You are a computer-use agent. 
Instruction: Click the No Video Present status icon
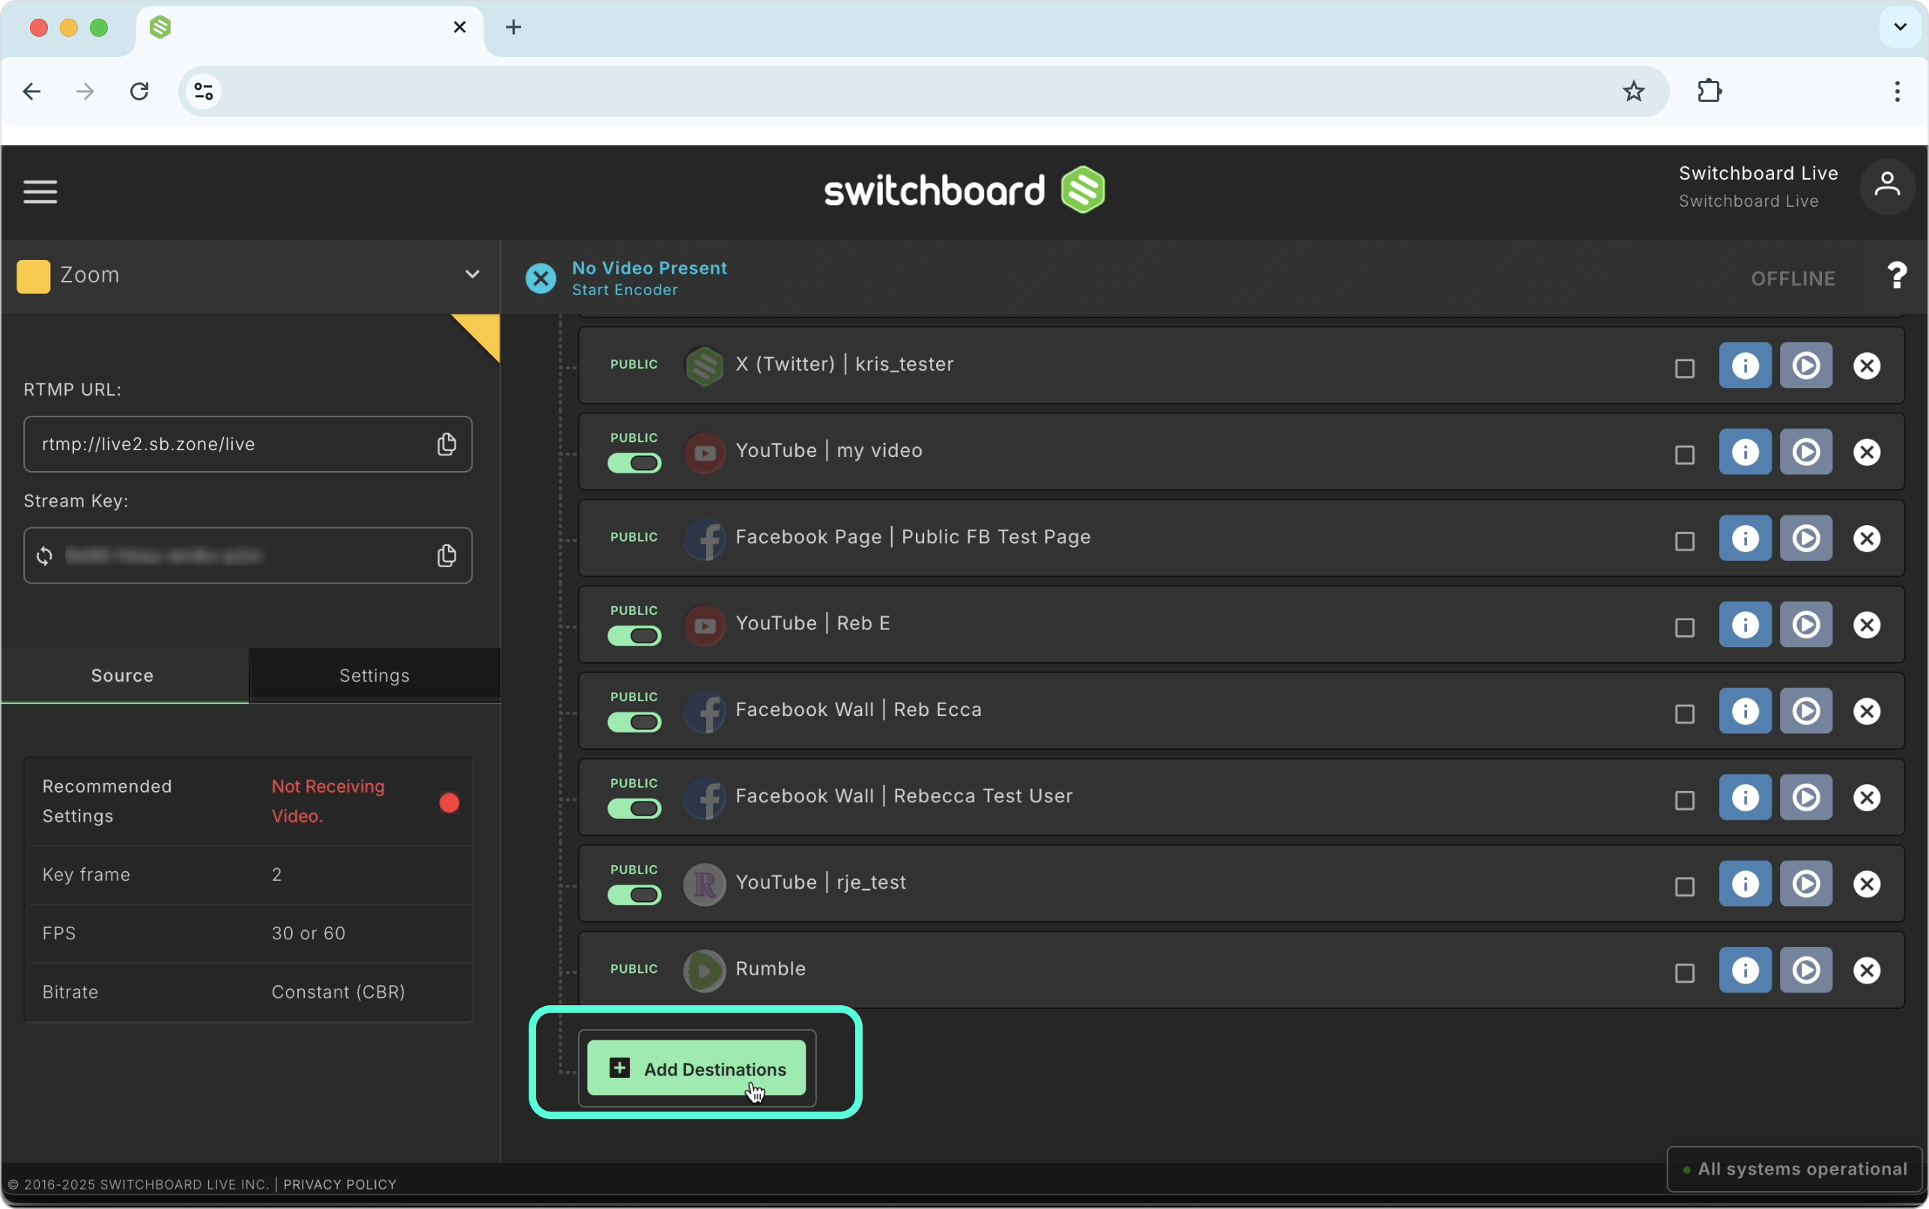[540, 278]
